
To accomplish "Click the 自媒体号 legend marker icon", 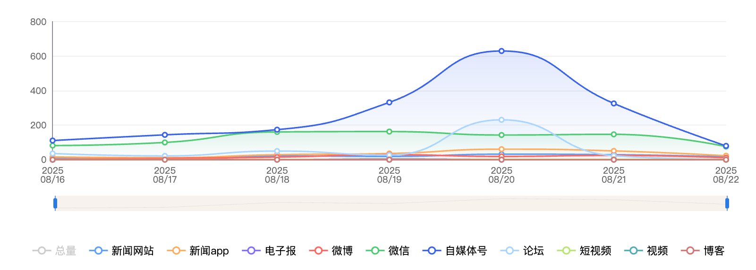I will (432, 251).
